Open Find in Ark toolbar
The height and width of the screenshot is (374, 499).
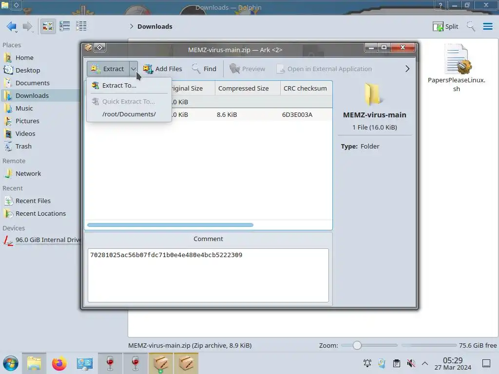point(204,69)
